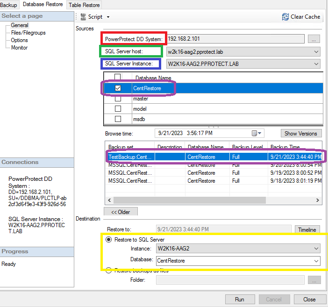Click the Older backups button

120,212
